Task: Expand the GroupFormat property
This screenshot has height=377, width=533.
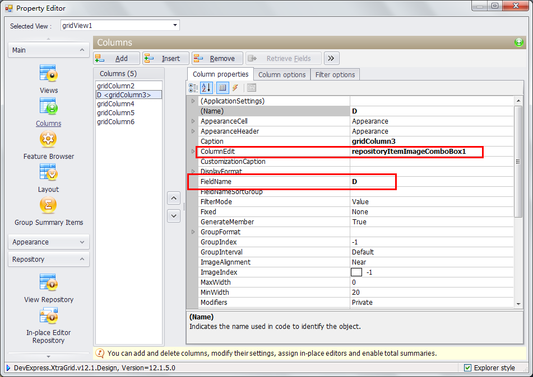Action: (193, 232)
